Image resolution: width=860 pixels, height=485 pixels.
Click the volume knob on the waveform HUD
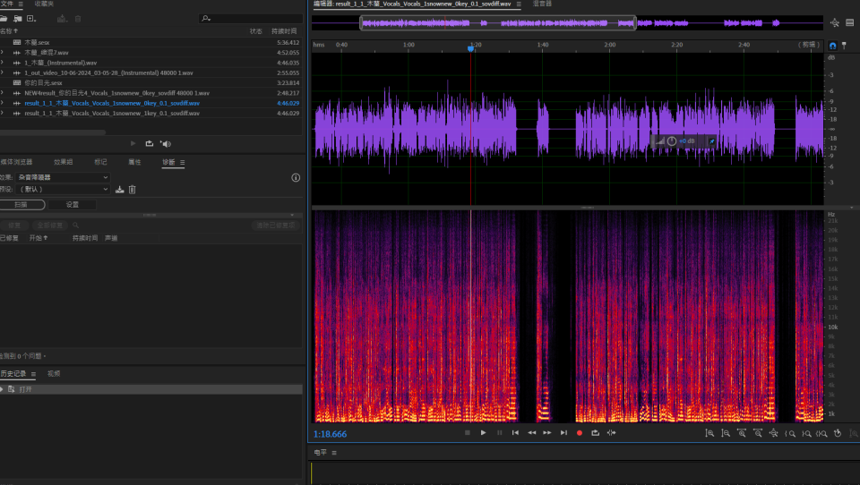(672, 140)
